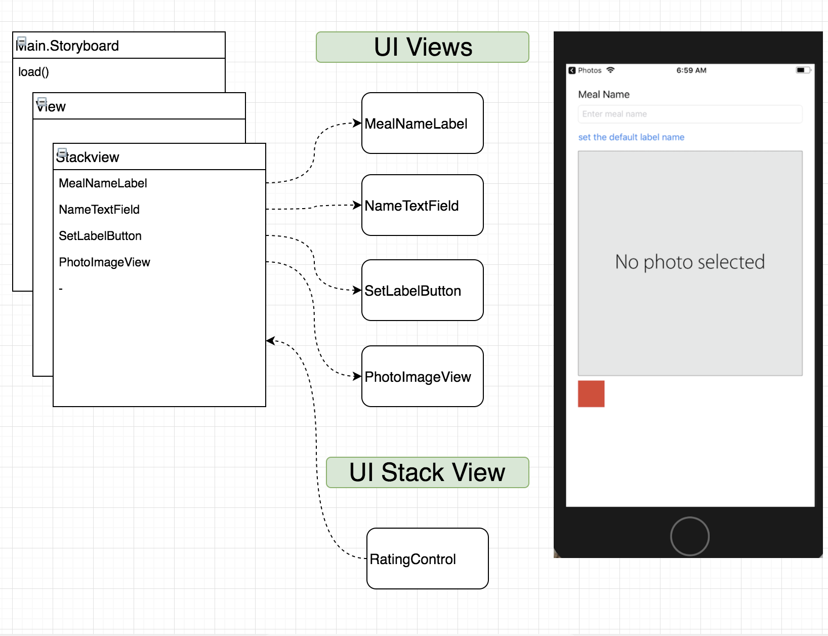Select SetLabelButton row in Stackview list
This screenshot has height=636, width=828.
coord(159,236)
